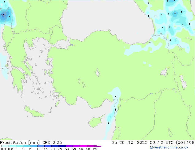Click the 'Precipitation [mm]' title text
Screen dimensions: 195x150
click(x=20, y=143)
